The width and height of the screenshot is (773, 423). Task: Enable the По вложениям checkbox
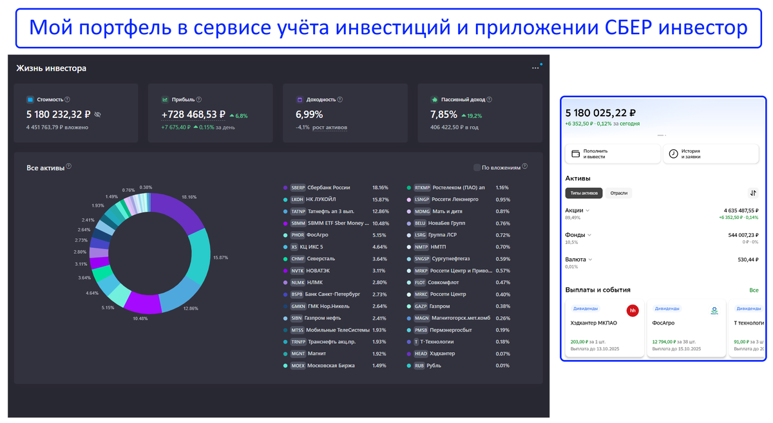pos(477,167)
